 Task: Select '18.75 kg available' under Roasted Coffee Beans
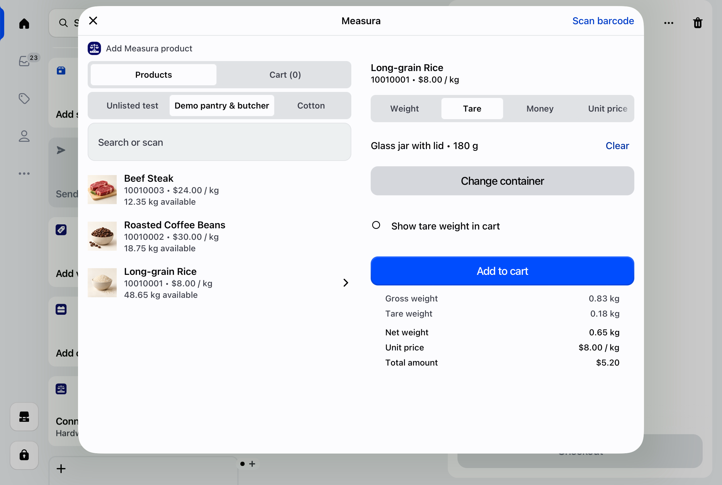(160, 248)
